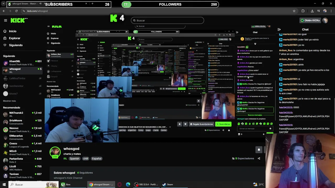Toggle the notification bell for whosgod

[259, 150]
